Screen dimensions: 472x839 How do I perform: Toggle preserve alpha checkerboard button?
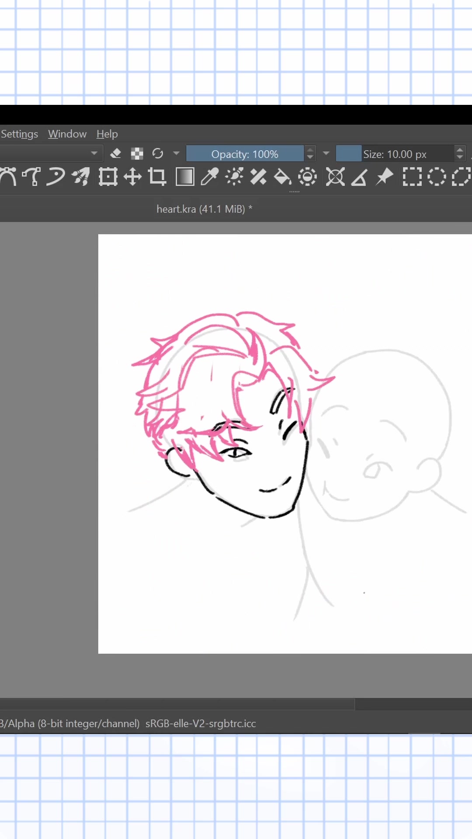pyautogui.click(x=137, y=153)
